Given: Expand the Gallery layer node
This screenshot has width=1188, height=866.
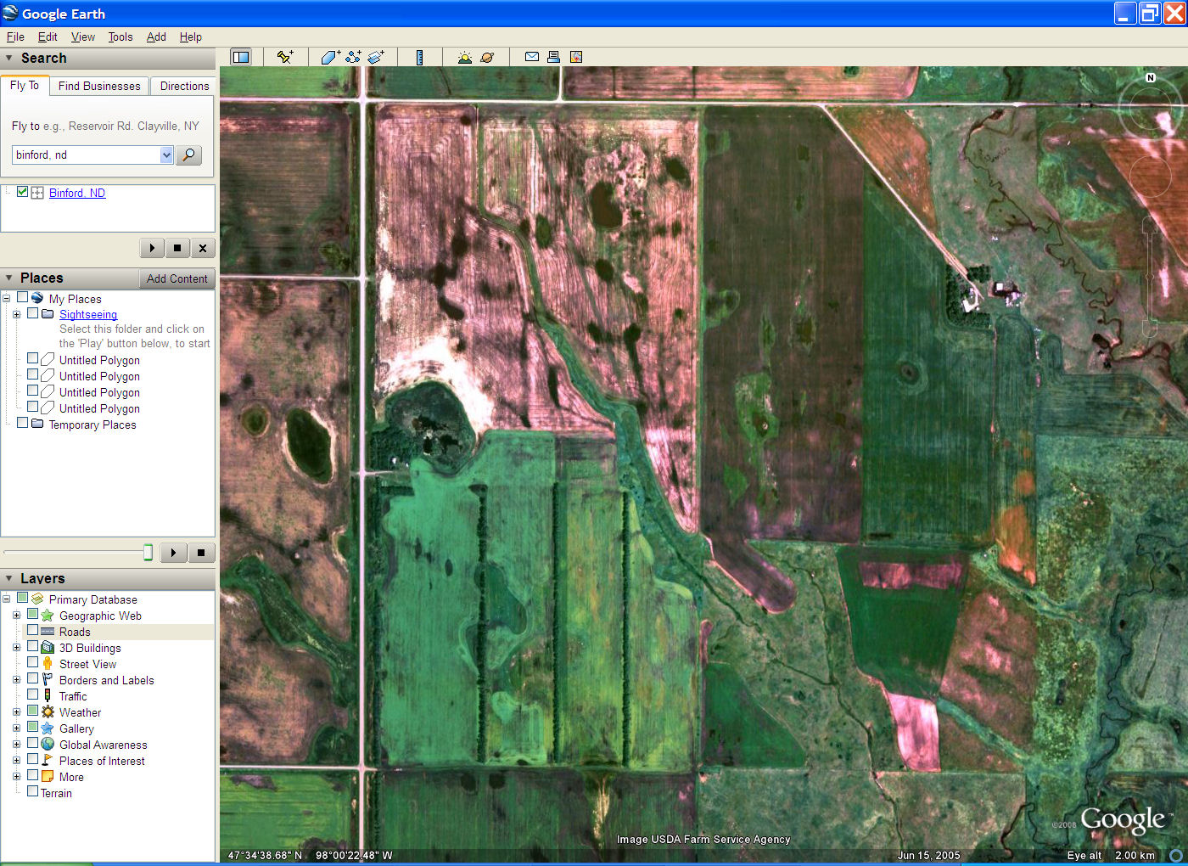Looking at the screenshot, I should pyautogui.click(x=16, y=728).
